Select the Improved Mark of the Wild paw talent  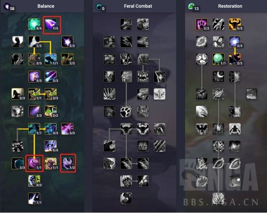click(x=202, y=25)
